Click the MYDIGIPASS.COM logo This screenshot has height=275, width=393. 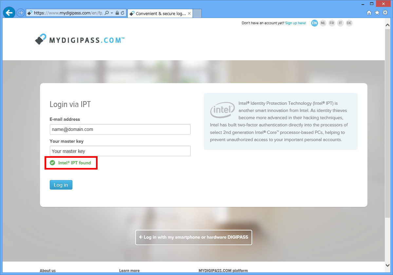tap(80, 40)
